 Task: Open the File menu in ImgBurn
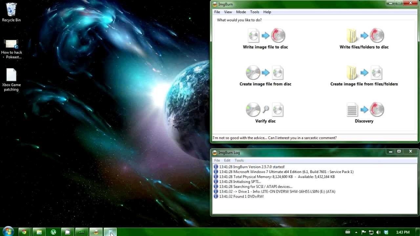coord(217,12)
